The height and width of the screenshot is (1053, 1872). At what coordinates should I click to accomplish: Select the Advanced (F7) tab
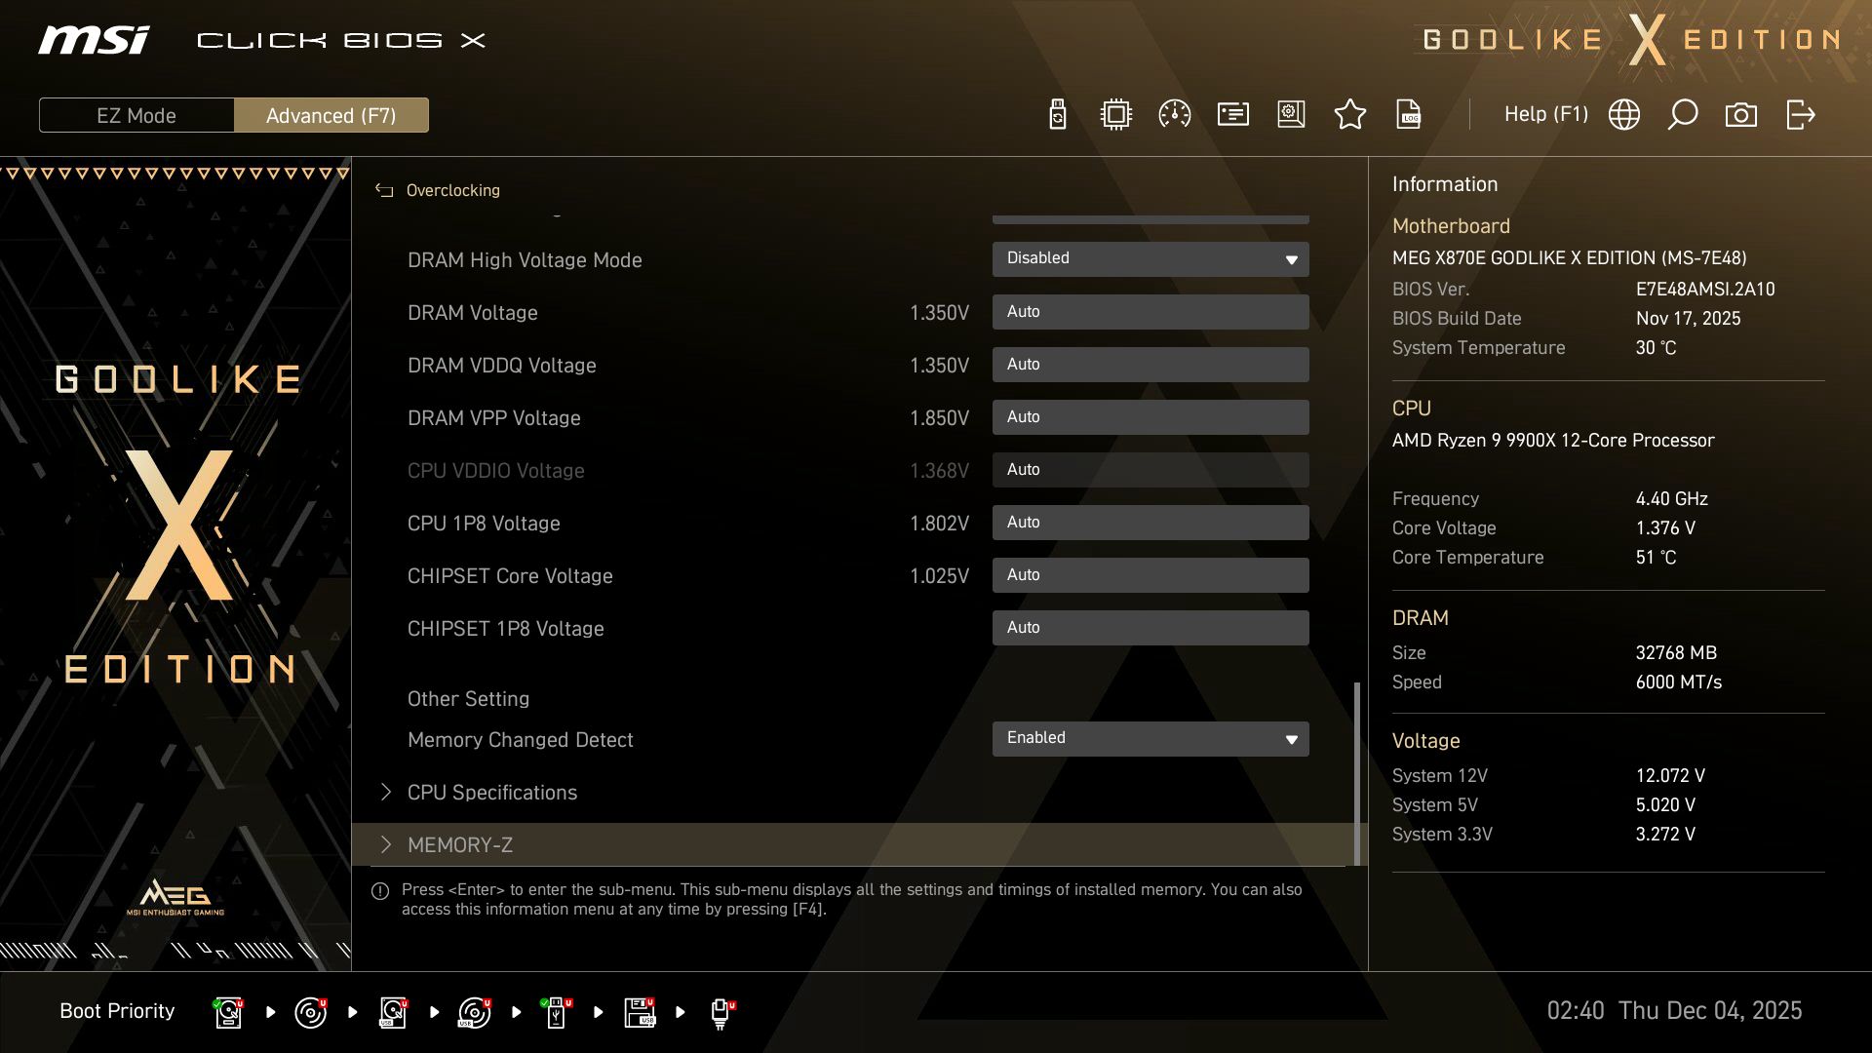(331, 115)
